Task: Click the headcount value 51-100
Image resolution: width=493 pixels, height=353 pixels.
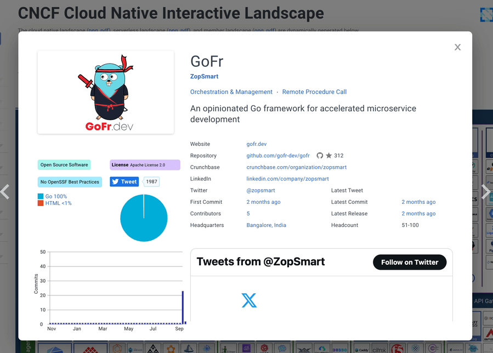Action: coord(410,225)
